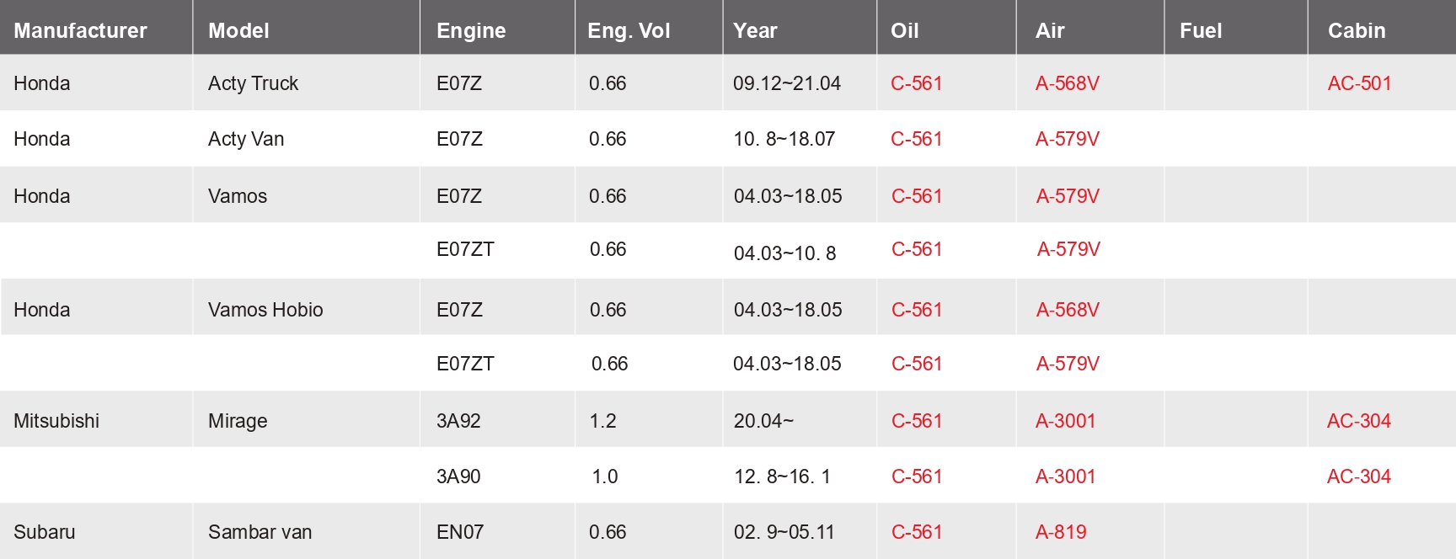Screen dimensions: 1456x559
Task: Select E07ZT engine in 04.03~10. 8 row
Action: coord(465,249)
